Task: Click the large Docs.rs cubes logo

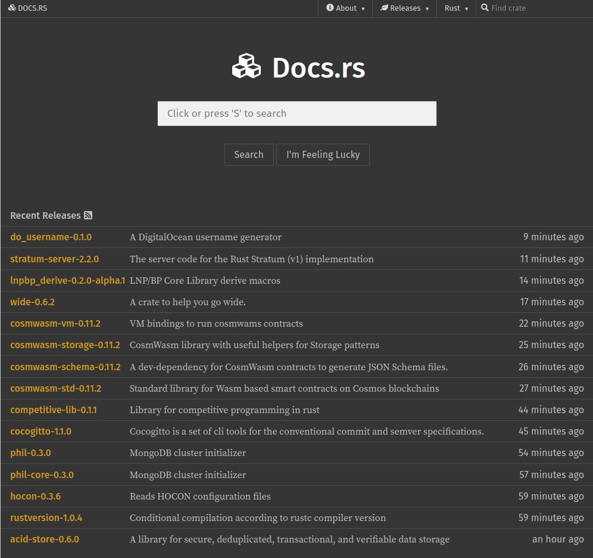Action: (246, 67)
